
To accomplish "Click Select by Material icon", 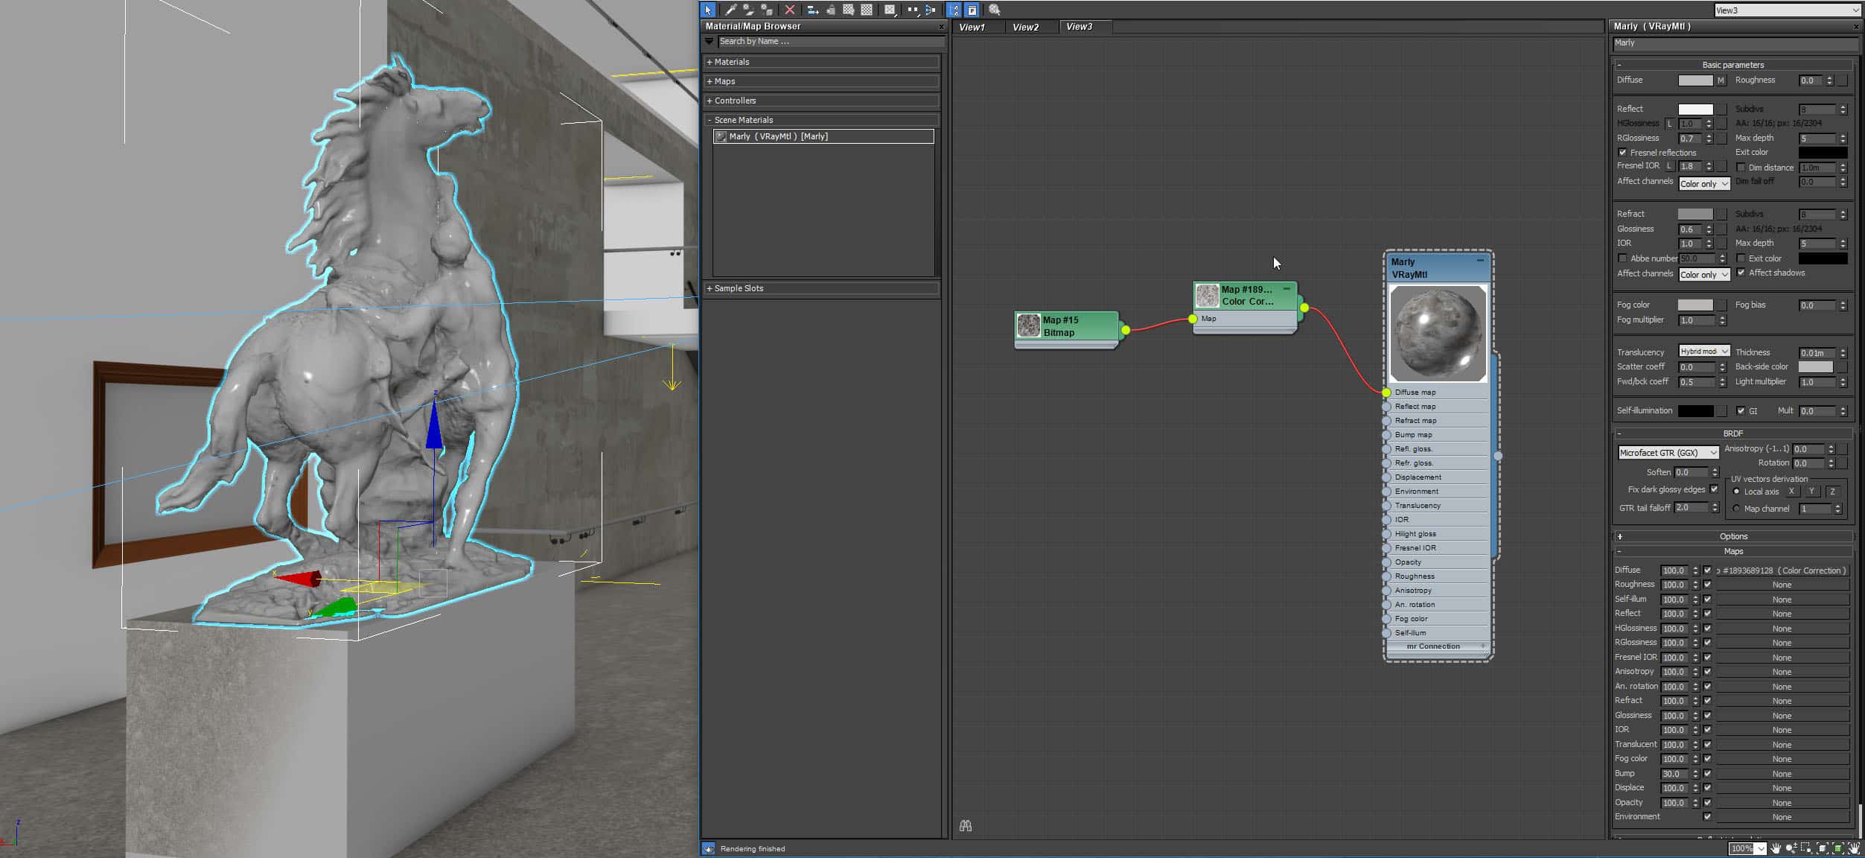I will click(x=995, y=10).
